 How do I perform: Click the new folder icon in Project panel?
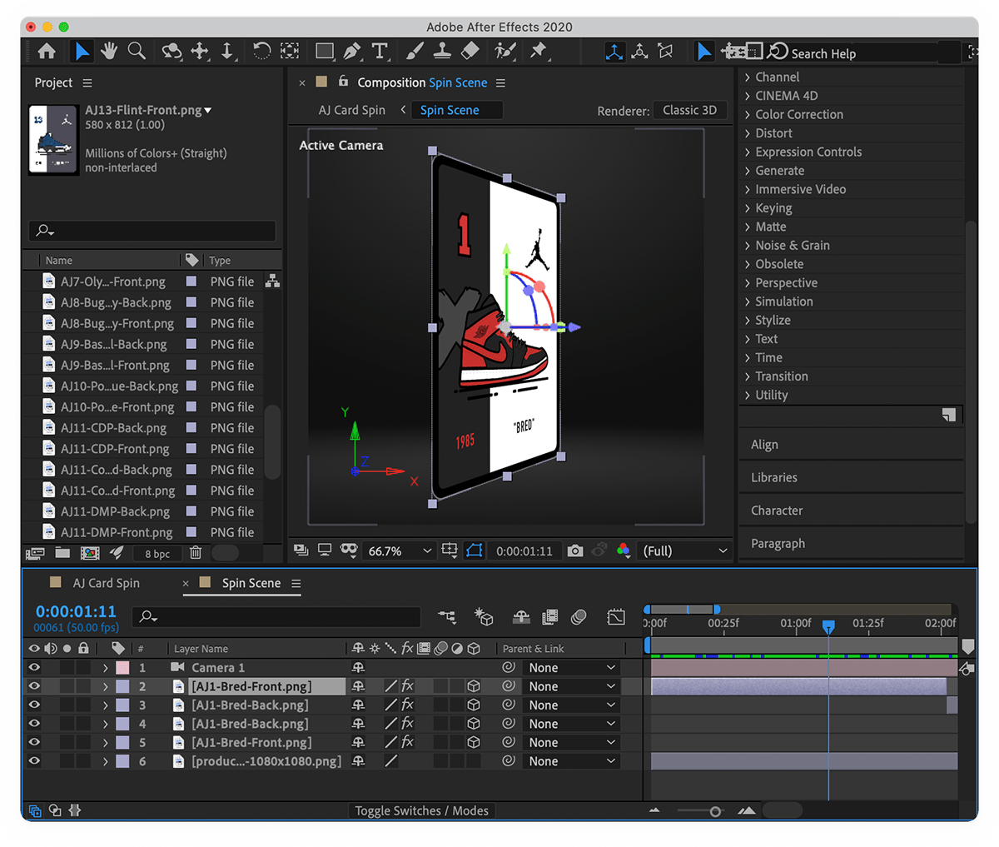(x=62, y=552)
